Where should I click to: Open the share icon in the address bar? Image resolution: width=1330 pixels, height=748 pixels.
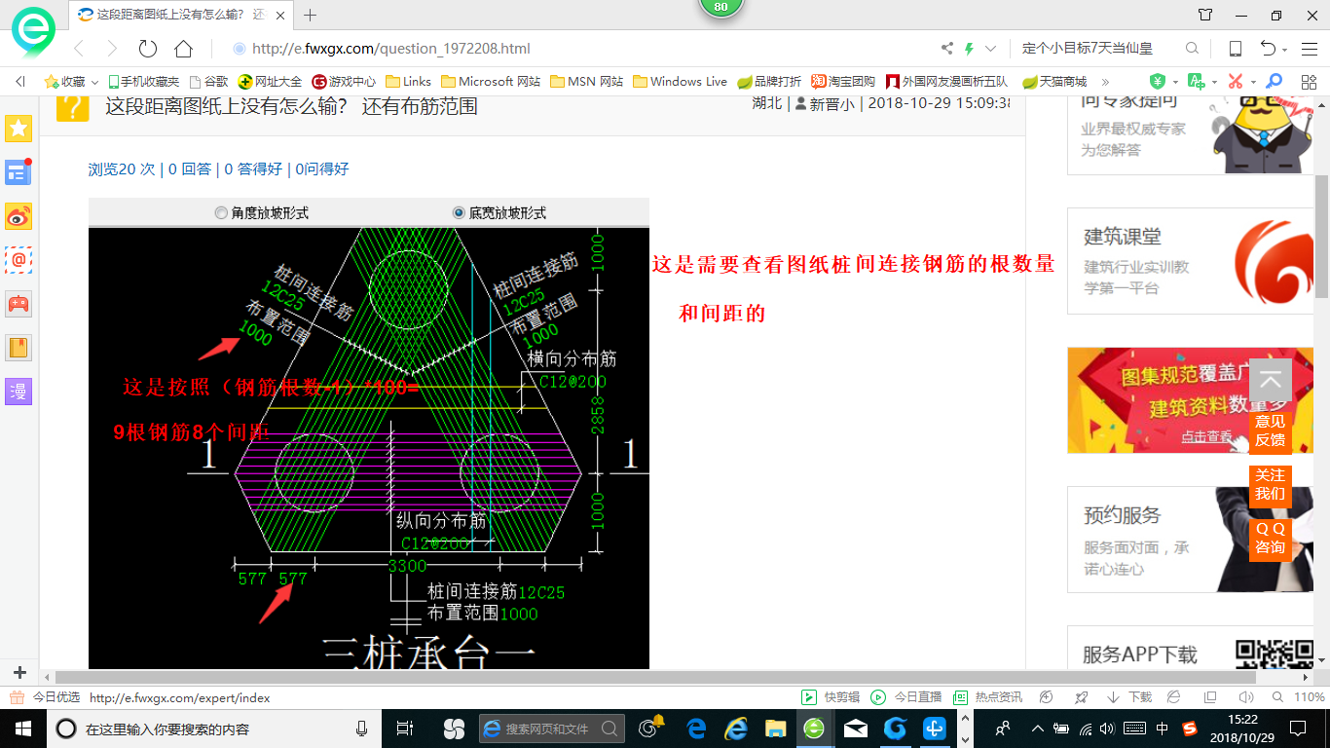click(947, 49)
